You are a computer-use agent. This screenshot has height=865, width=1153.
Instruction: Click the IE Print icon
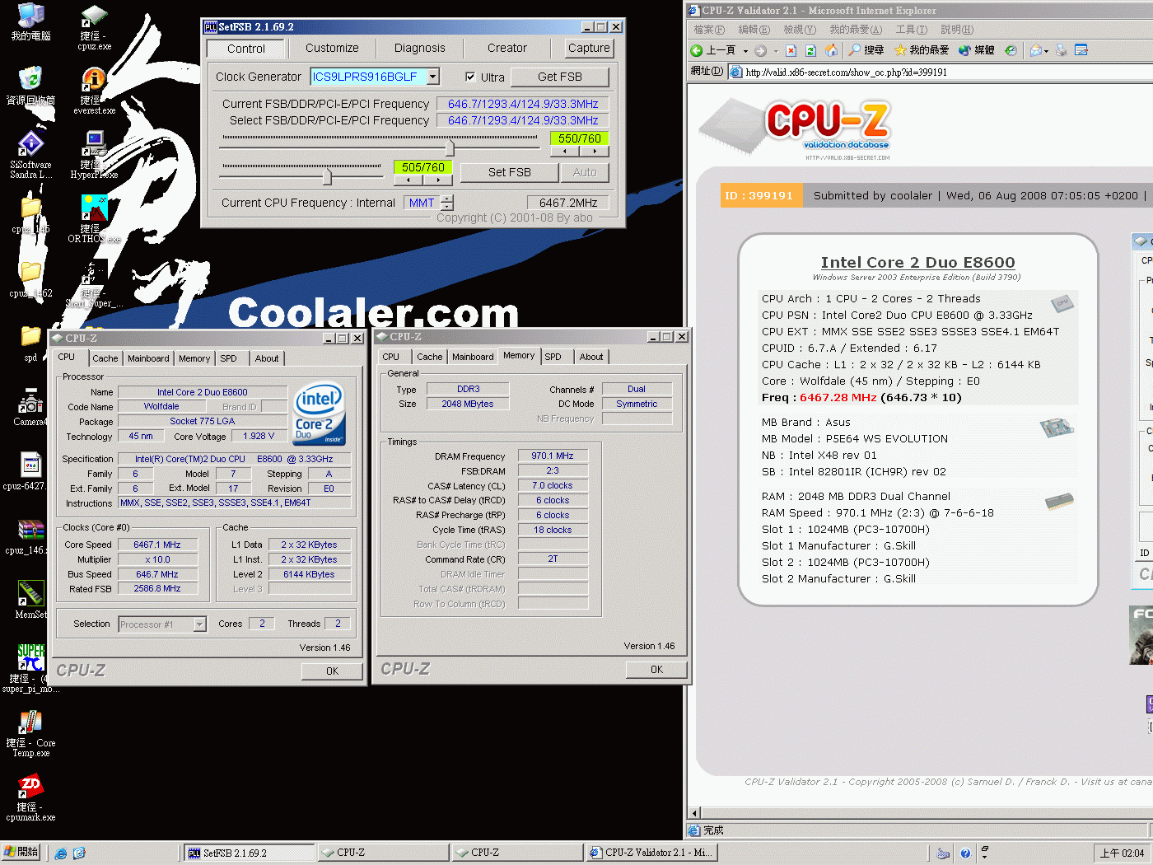click(x=1062, y=50)
